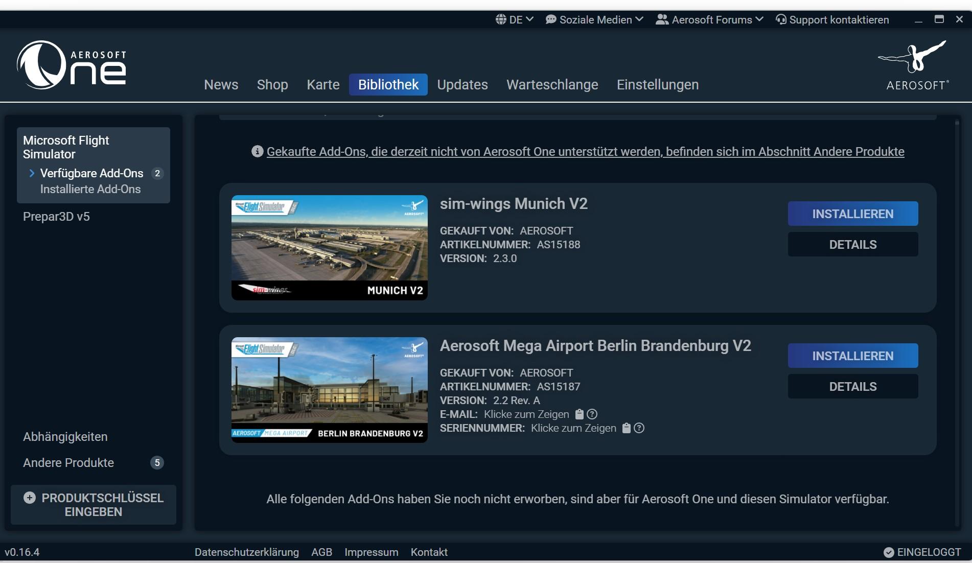
Task: Open the Einstellungen tab
Action: 658,84
